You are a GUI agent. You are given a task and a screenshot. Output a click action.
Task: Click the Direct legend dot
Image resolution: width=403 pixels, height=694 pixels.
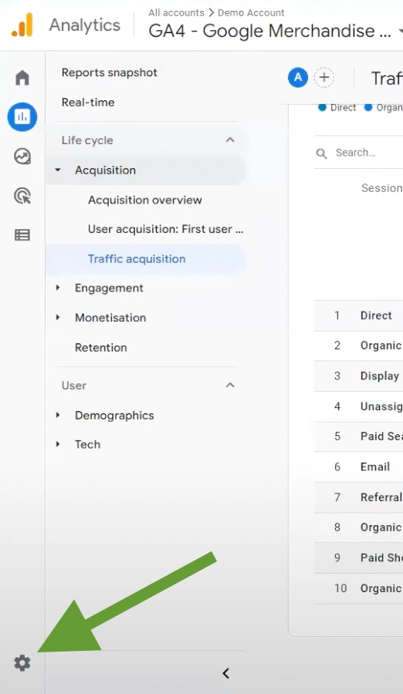click(322, 107)
